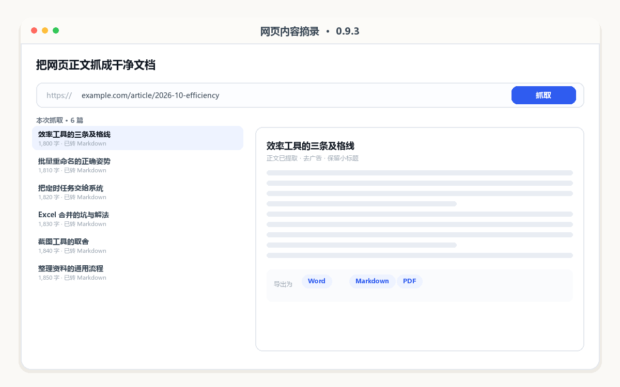Click window title 网页内容摘录 • 0.9.3

(x=310, y=31)
